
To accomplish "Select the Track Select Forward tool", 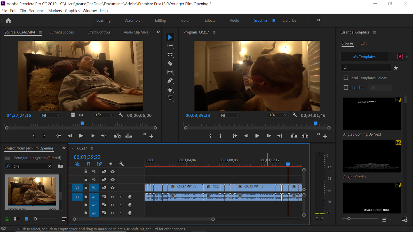I will [170, 46].
